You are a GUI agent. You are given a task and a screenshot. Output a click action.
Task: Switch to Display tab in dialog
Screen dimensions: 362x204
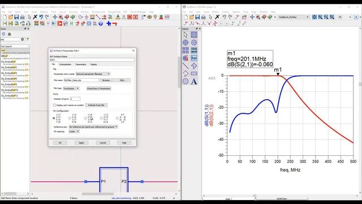(93, 65)
